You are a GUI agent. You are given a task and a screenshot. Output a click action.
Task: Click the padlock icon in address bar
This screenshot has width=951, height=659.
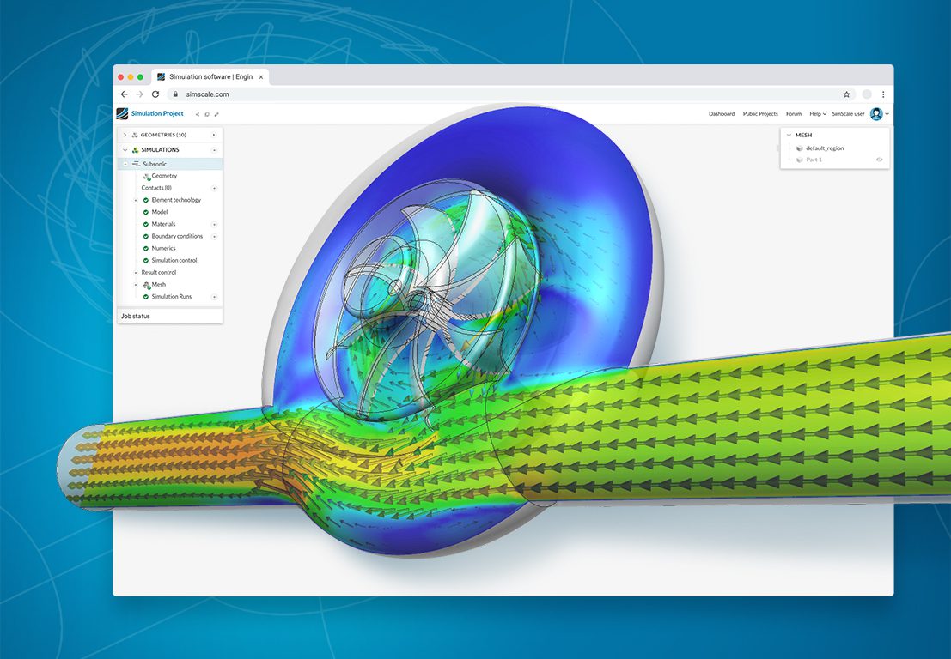[x=175, y=94]
